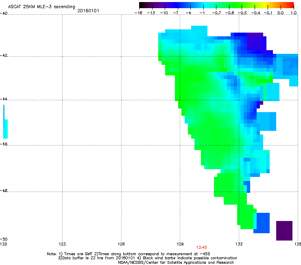The height and width of the screenshot is (265, 301).
Task: Click the colorbar label -0.6
Action: 229,13
